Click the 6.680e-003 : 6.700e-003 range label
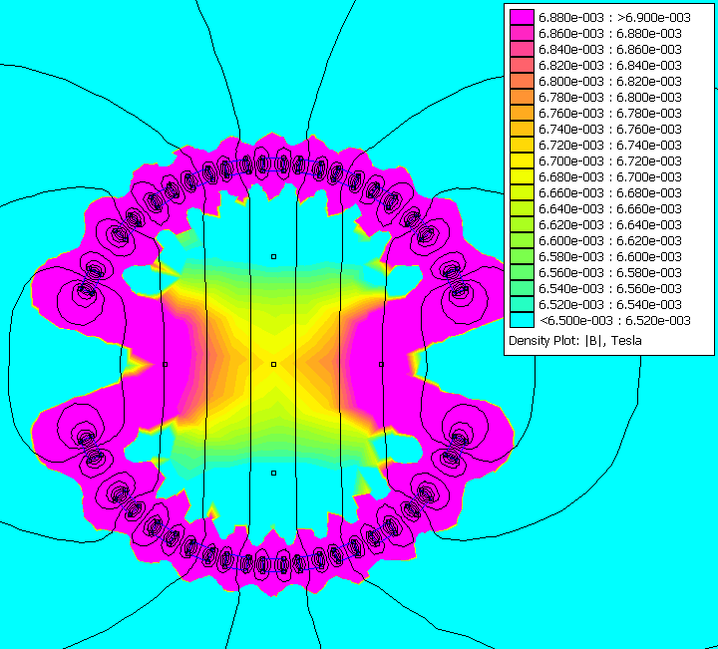This screenshot has width=718, height=649. tap(609, 176)
